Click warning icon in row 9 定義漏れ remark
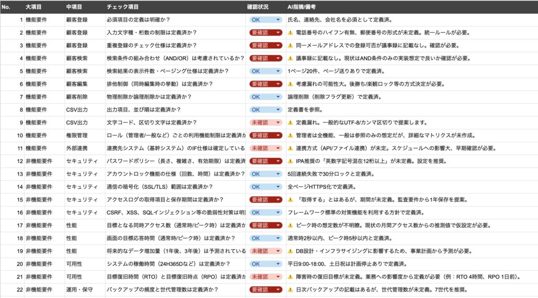Image resolution: width=538 pixels, height=298 pixels. tap(290, 122)
